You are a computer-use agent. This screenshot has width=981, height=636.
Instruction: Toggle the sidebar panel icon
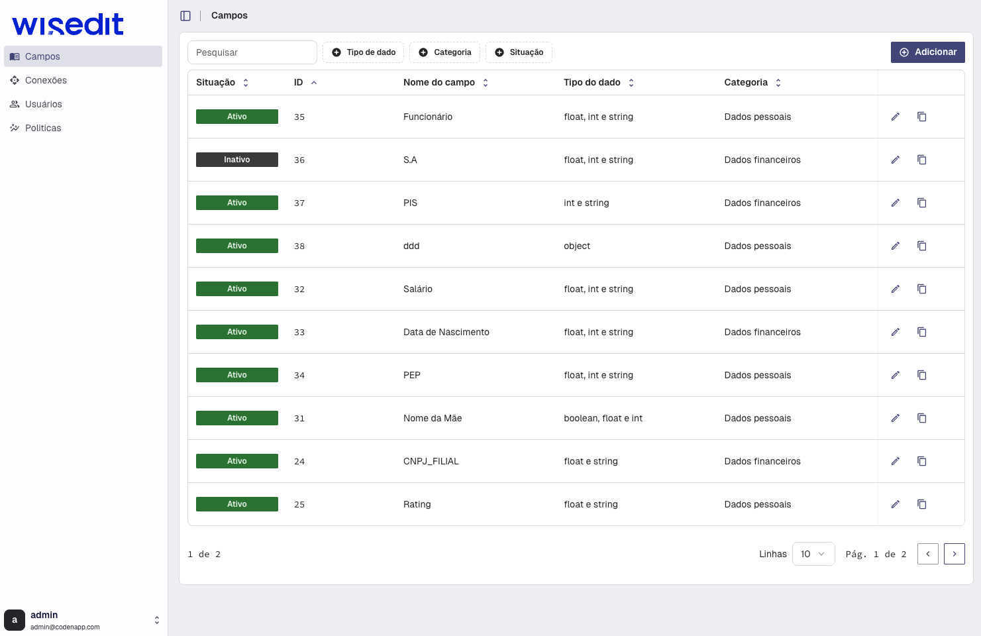[185, 16]
